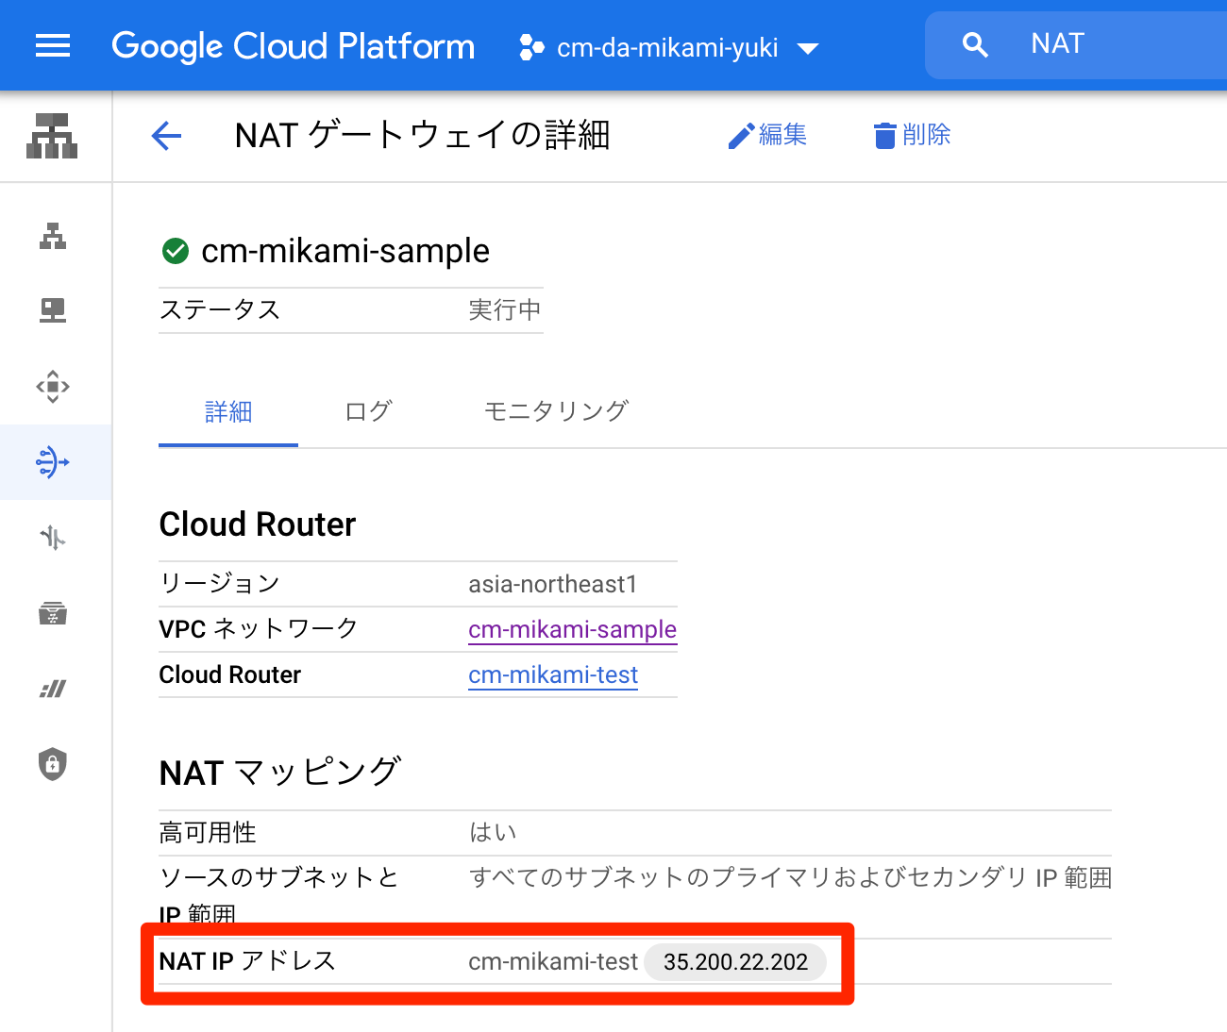This screenshot has width=1227, height=1032.
Task: Open the search magnifier in the top bar
Action: point(976,43)
